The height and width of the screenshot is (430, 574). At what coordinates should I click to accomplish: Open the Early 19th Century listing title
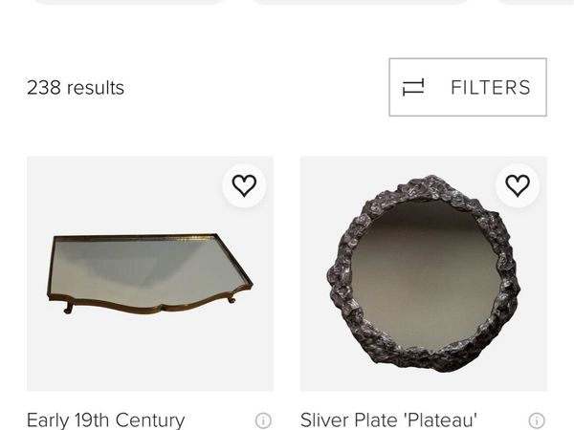tap(106, 420)
